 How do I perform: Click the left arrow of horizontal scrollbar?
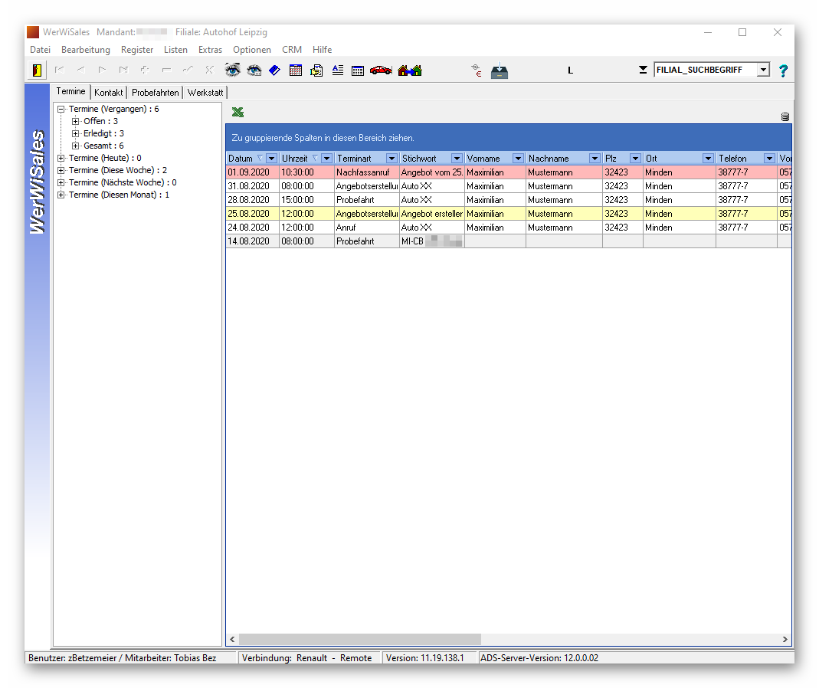[x=232, y=640]
